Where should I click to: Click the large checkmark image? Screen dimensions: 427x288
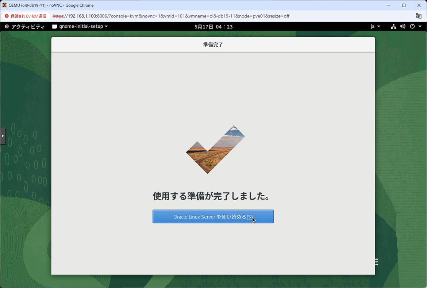point(215,149)
